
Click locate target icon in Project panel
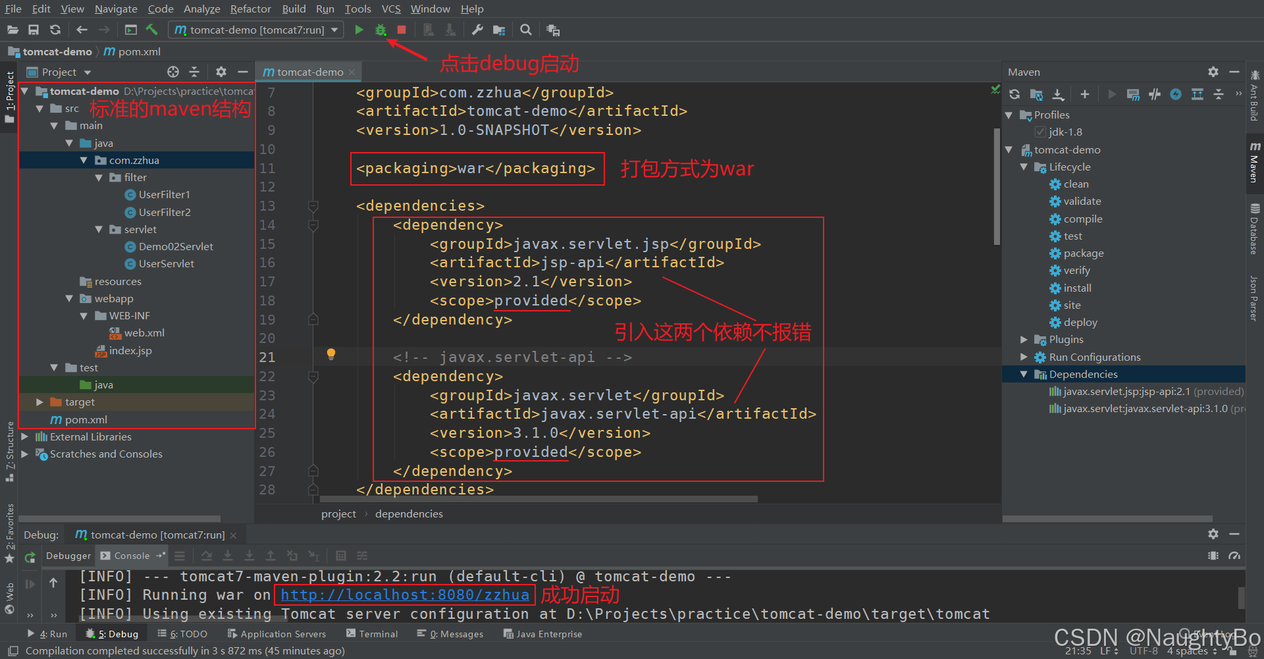coord(173,72)
